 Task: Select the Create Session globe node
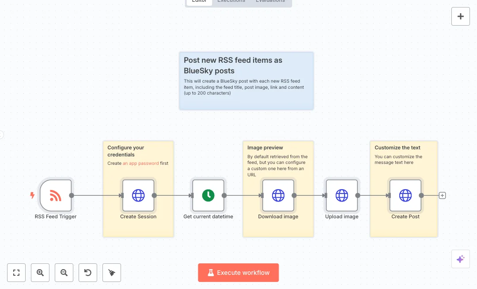[x=138, y=195]
